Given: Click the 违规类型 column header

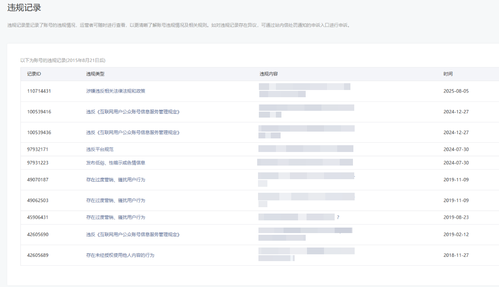Looking at the screenshot, I should 95,74.
